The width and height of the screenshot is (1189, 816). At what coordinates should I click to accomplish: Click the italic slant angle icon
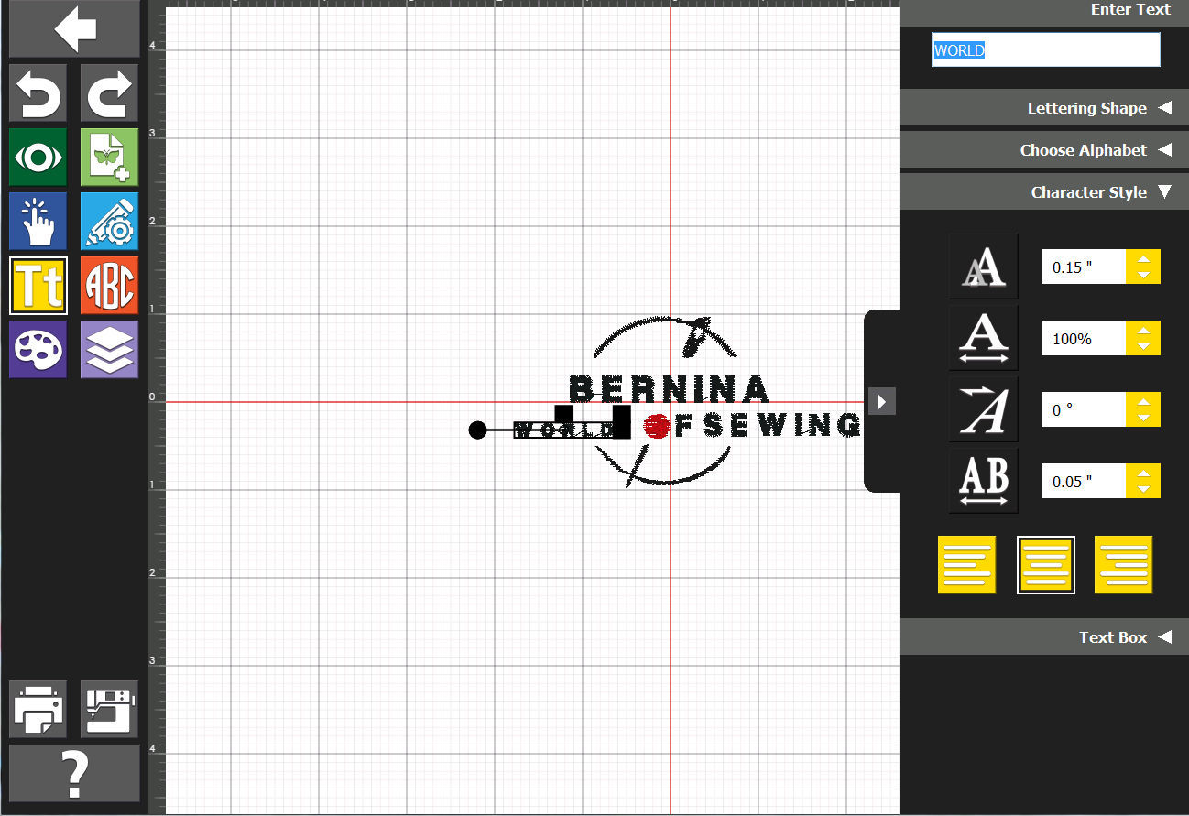tap(983, 409)
